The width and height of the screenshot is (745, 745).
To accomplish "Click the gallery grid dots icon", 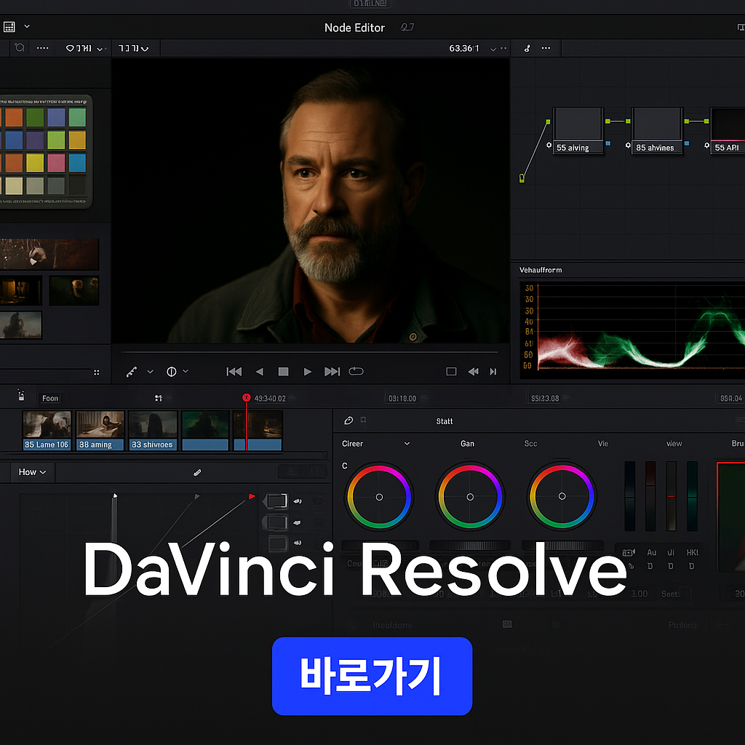I will 97,372.
